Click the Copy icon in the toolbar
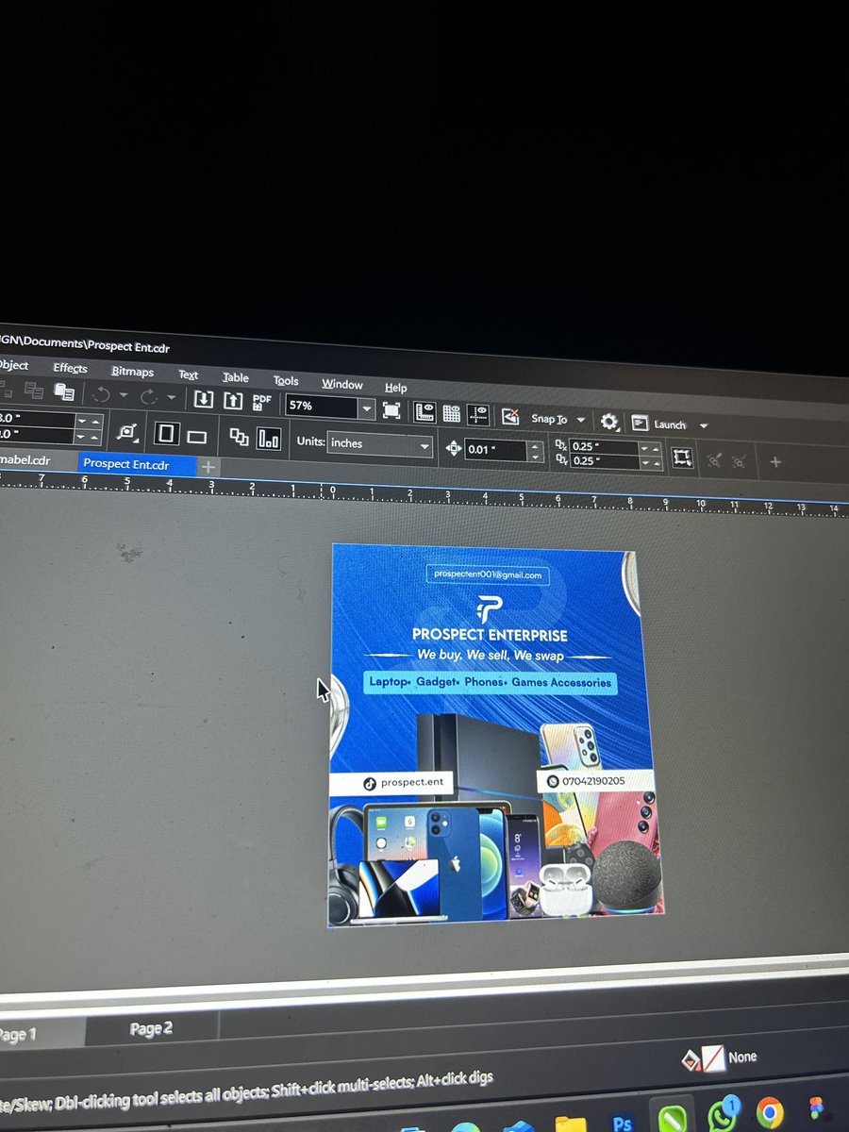This screenshot has height=1132, width=849. pyautogui.click(x=34, y=390)
